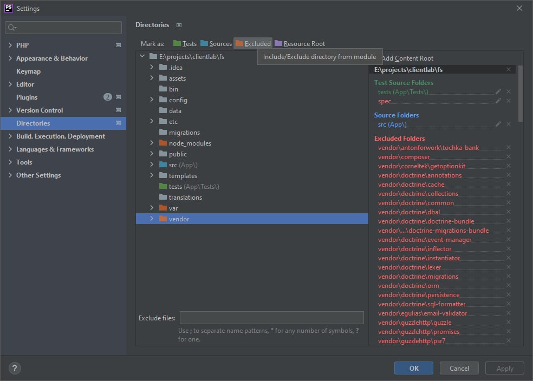Remove vendor\composer from excluded folders
The image size is (533, 381).
pos(508,157)
